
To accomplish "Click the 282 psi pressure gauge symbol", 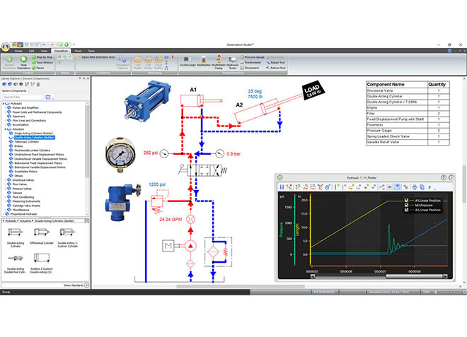I will coord(164,154).
